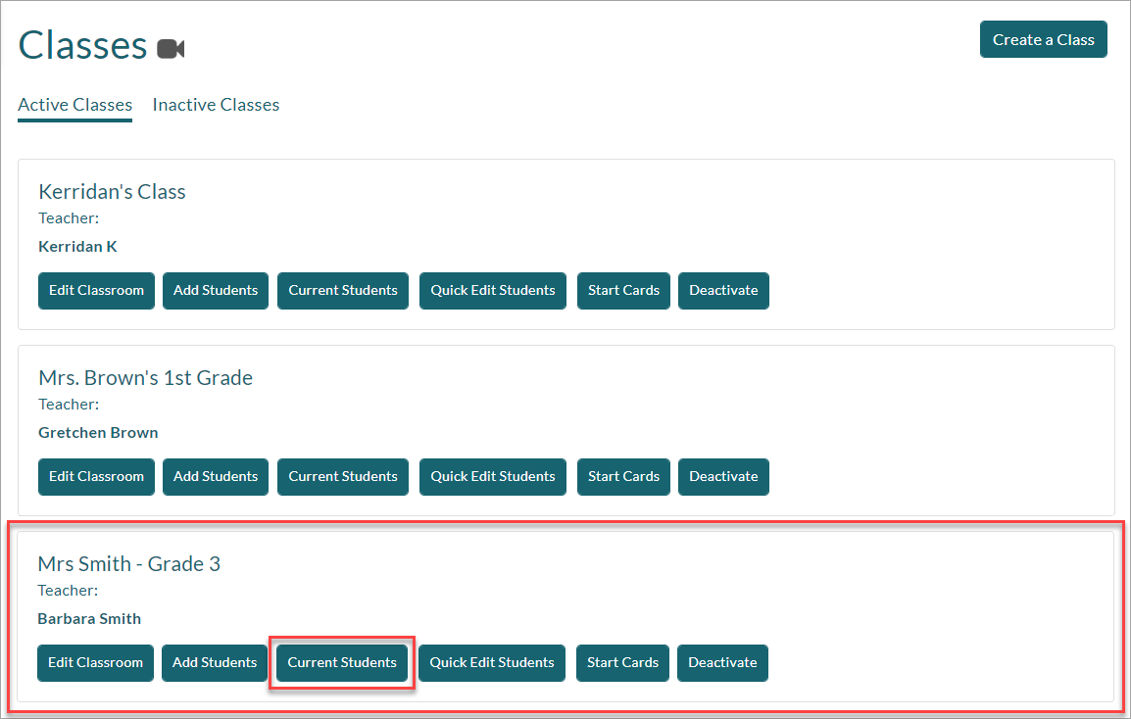
Task: Deactivate Mrs. Brown's 1st Grade class
Action: click(723, 477)
